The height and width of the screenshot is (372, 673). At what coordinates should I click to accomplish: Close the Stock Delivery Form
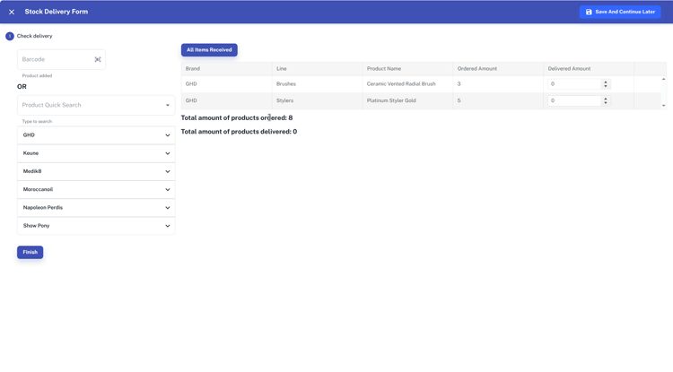[x=12, y=12]
